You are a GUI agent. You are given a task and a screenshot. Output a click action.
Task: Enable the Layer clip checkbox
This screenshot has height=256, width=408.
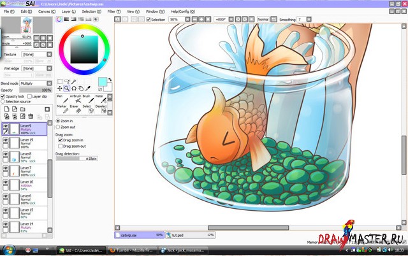29,96
